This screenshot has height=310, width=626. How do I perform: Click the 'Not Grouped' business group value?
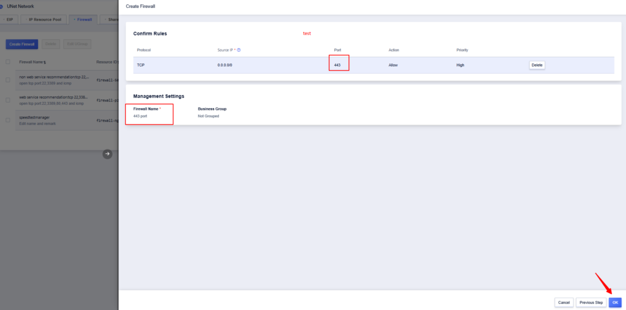(x=208, y=116)
